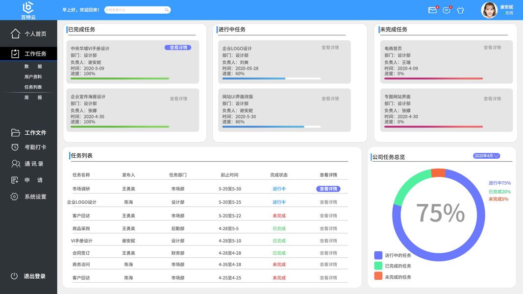The width and height of the screenshot is (523, 294).
Task: Click the 工作文件 folder icon
Action: (x=15, y=133)
